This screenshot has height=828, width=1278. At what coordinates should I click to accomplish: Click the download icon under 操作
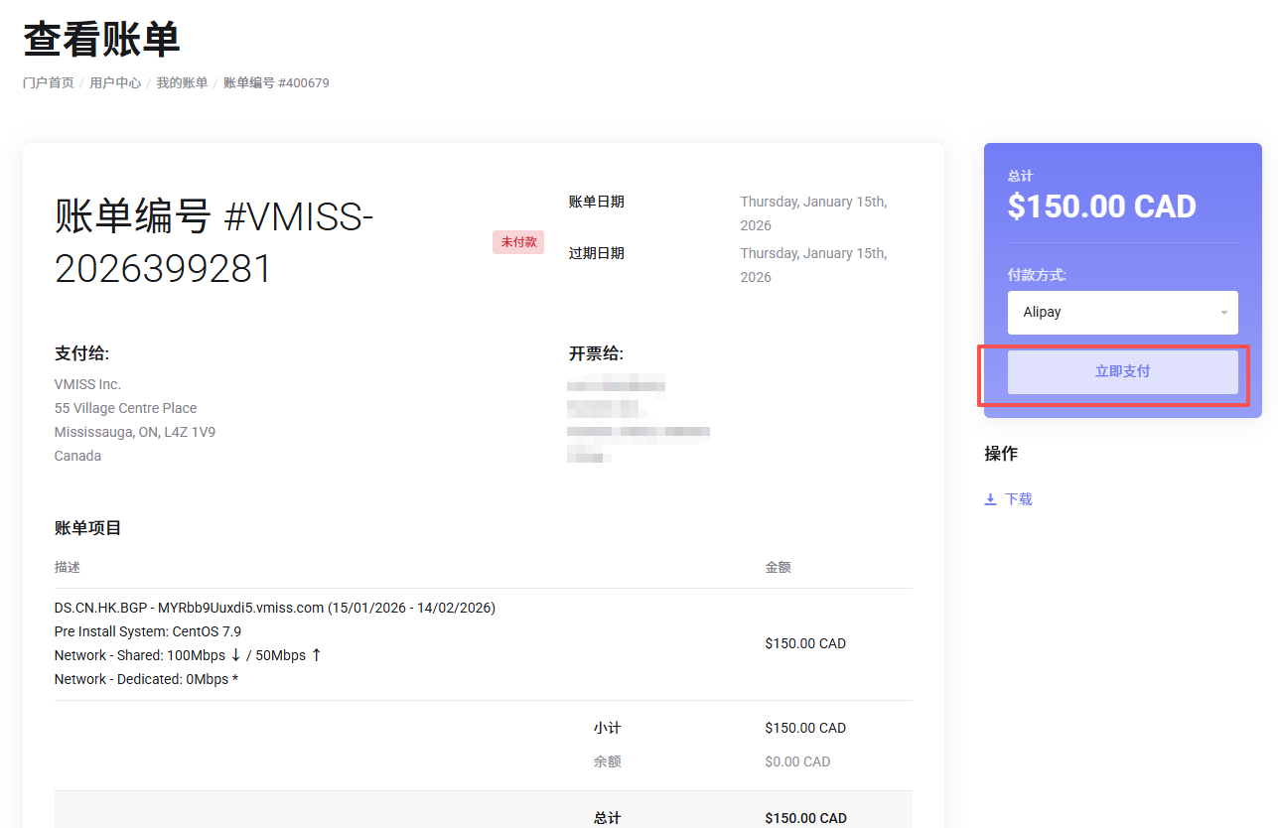[990, 499]
